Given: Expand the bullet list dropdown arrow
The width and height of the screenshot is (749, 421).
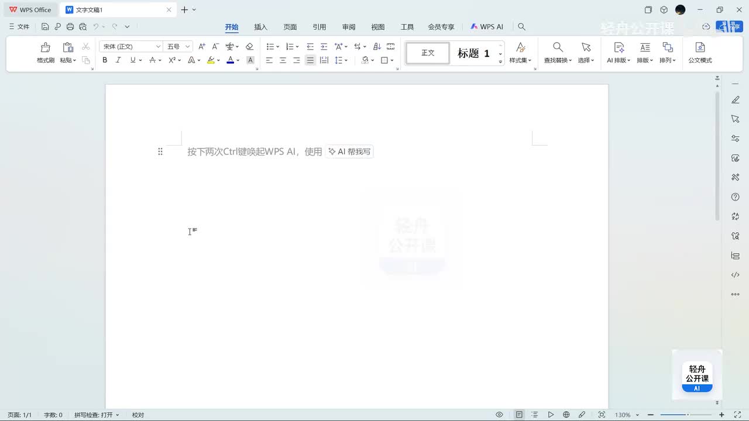Looking at the screenshot, I should [278, 47].
